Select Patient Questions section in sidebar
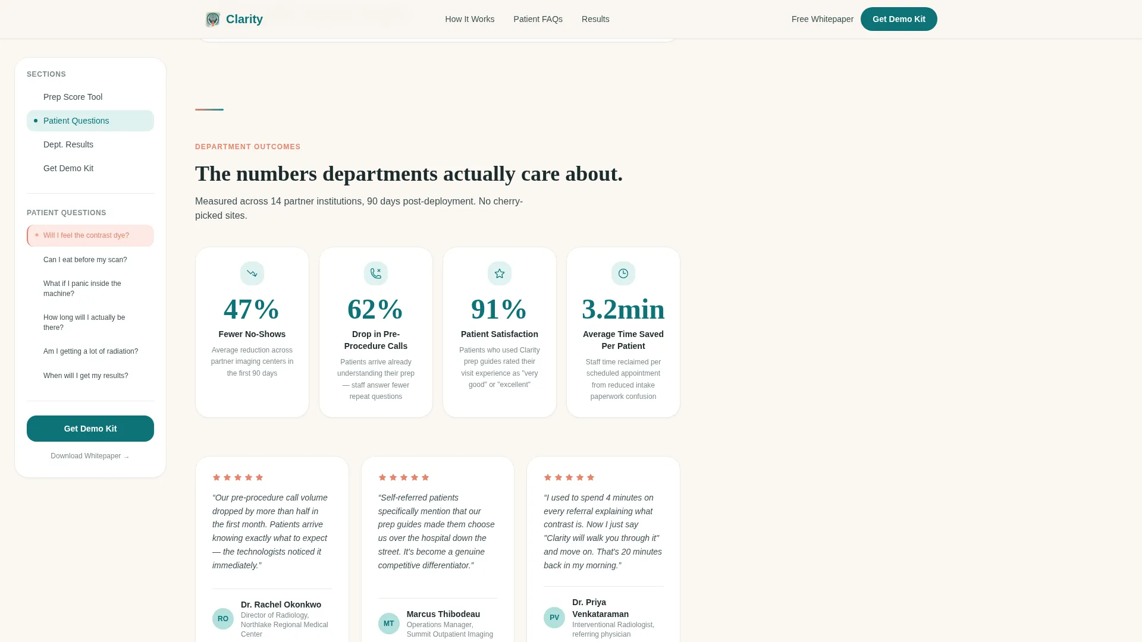1142x642 pixels. 90,121
